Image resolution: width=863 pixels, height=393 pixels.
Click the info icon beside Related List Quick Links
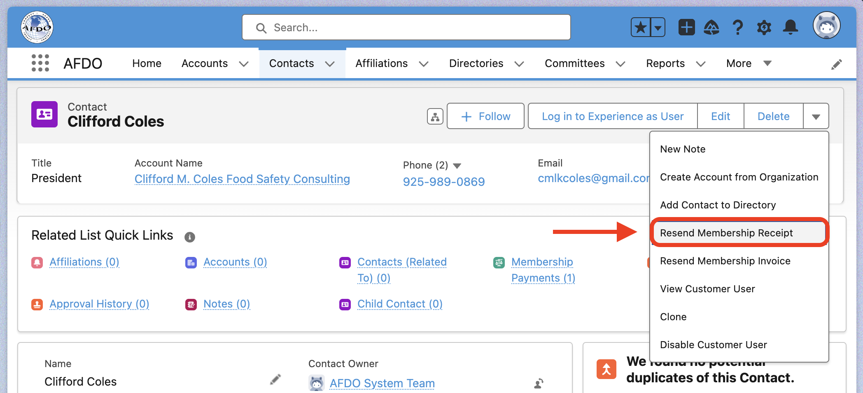[x=189, y=237]
